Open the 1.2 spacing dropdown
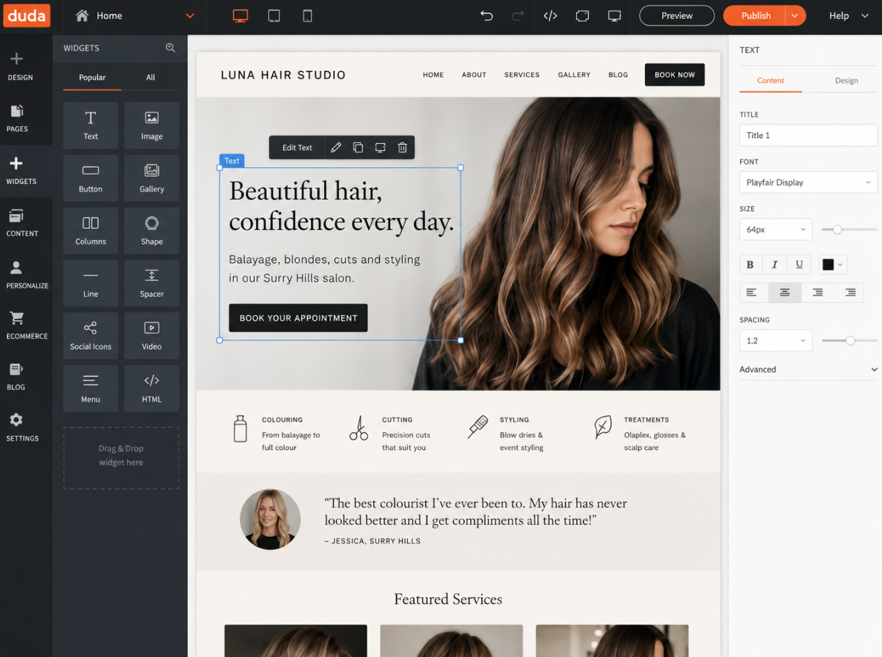 coord(776,341)
